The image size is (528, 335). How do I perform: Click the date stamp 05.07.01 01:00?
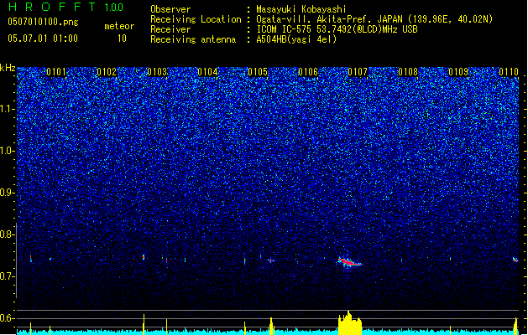[43, 39]
